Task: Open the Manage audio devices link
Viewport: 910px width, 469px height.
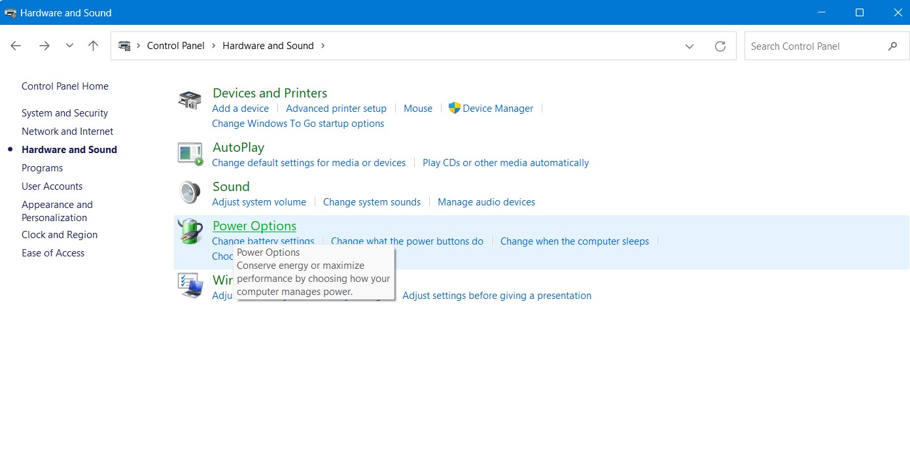Action: [486, 202]
